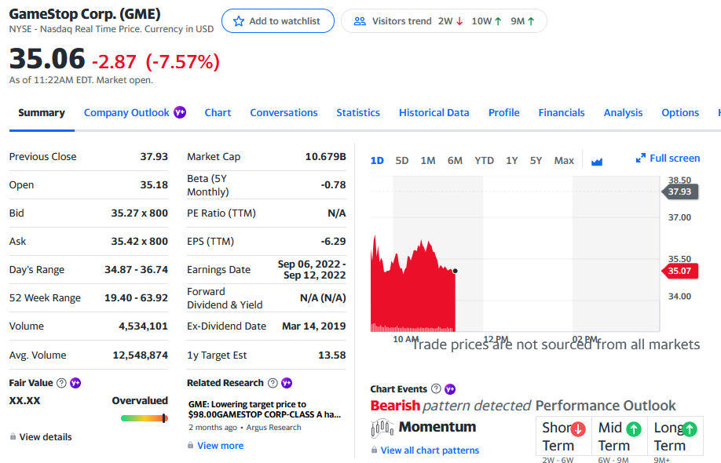Click the lock icon beside View more
721x463 pixels.
pyautogui.click(x=190, y=445)
